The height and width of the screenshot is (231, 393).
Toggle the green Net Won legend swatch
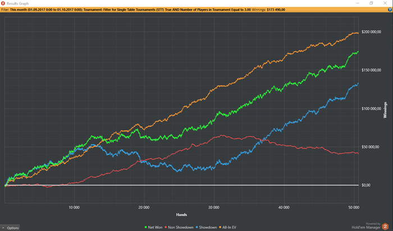145,227
